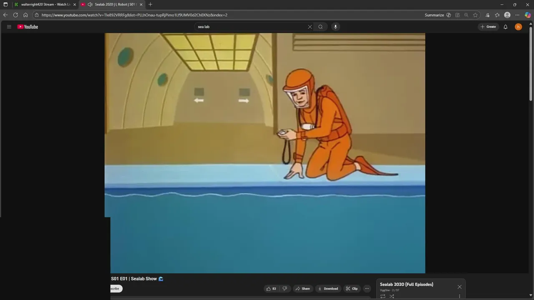
Task: Open the tab actions menu icon
Action: pyautogui.click(x=5, y=5)
